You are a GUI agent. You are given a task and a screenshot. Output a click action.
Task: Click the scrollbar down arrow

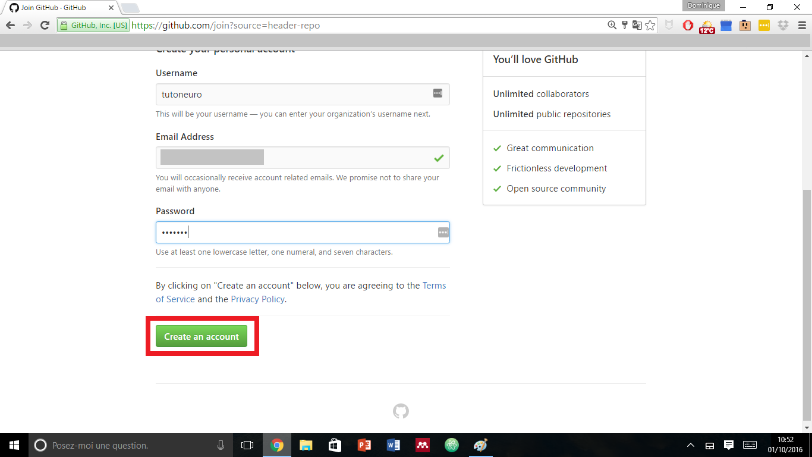pos(807,427)
